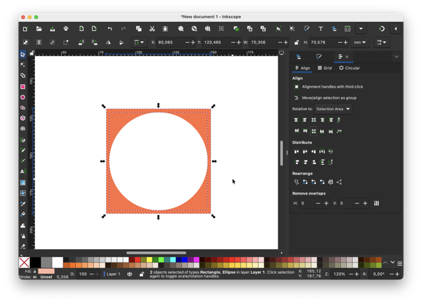Pick the white color swatch
Screen dimensions: 422x304
coord(57,262)
